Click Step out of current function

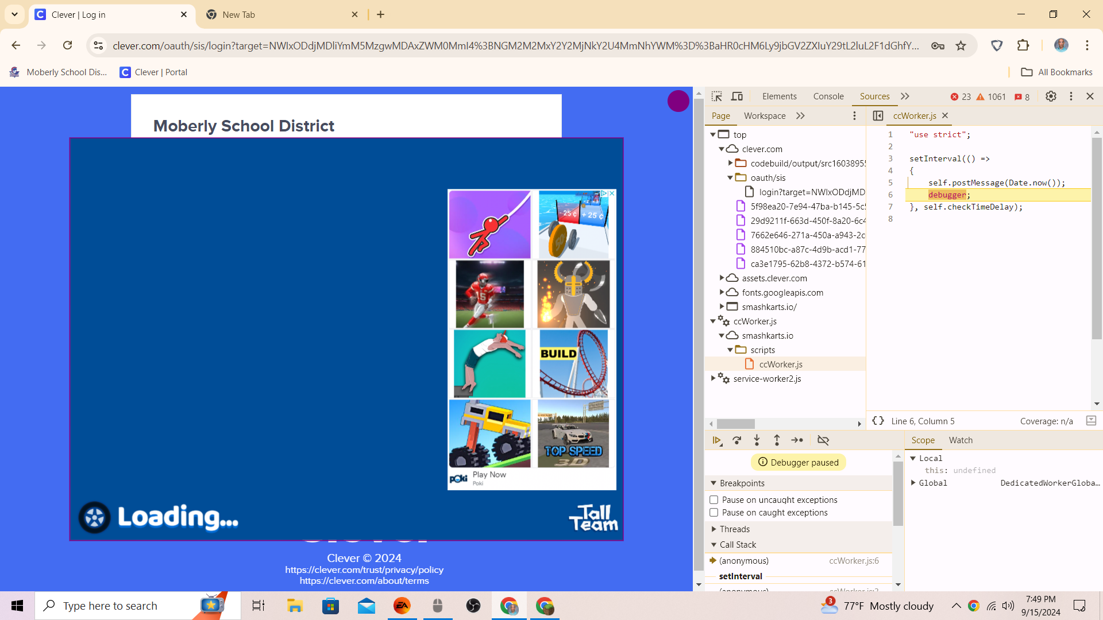(777, 440)
